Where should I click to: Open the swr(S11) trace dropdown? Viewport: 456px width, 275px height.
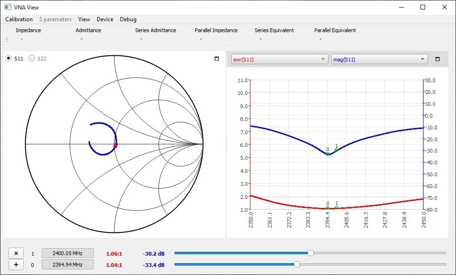coord(280,60)
